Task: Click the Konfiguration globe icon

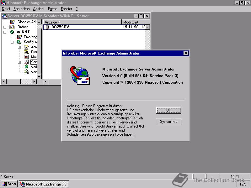Action: click(x=19, y=42)
